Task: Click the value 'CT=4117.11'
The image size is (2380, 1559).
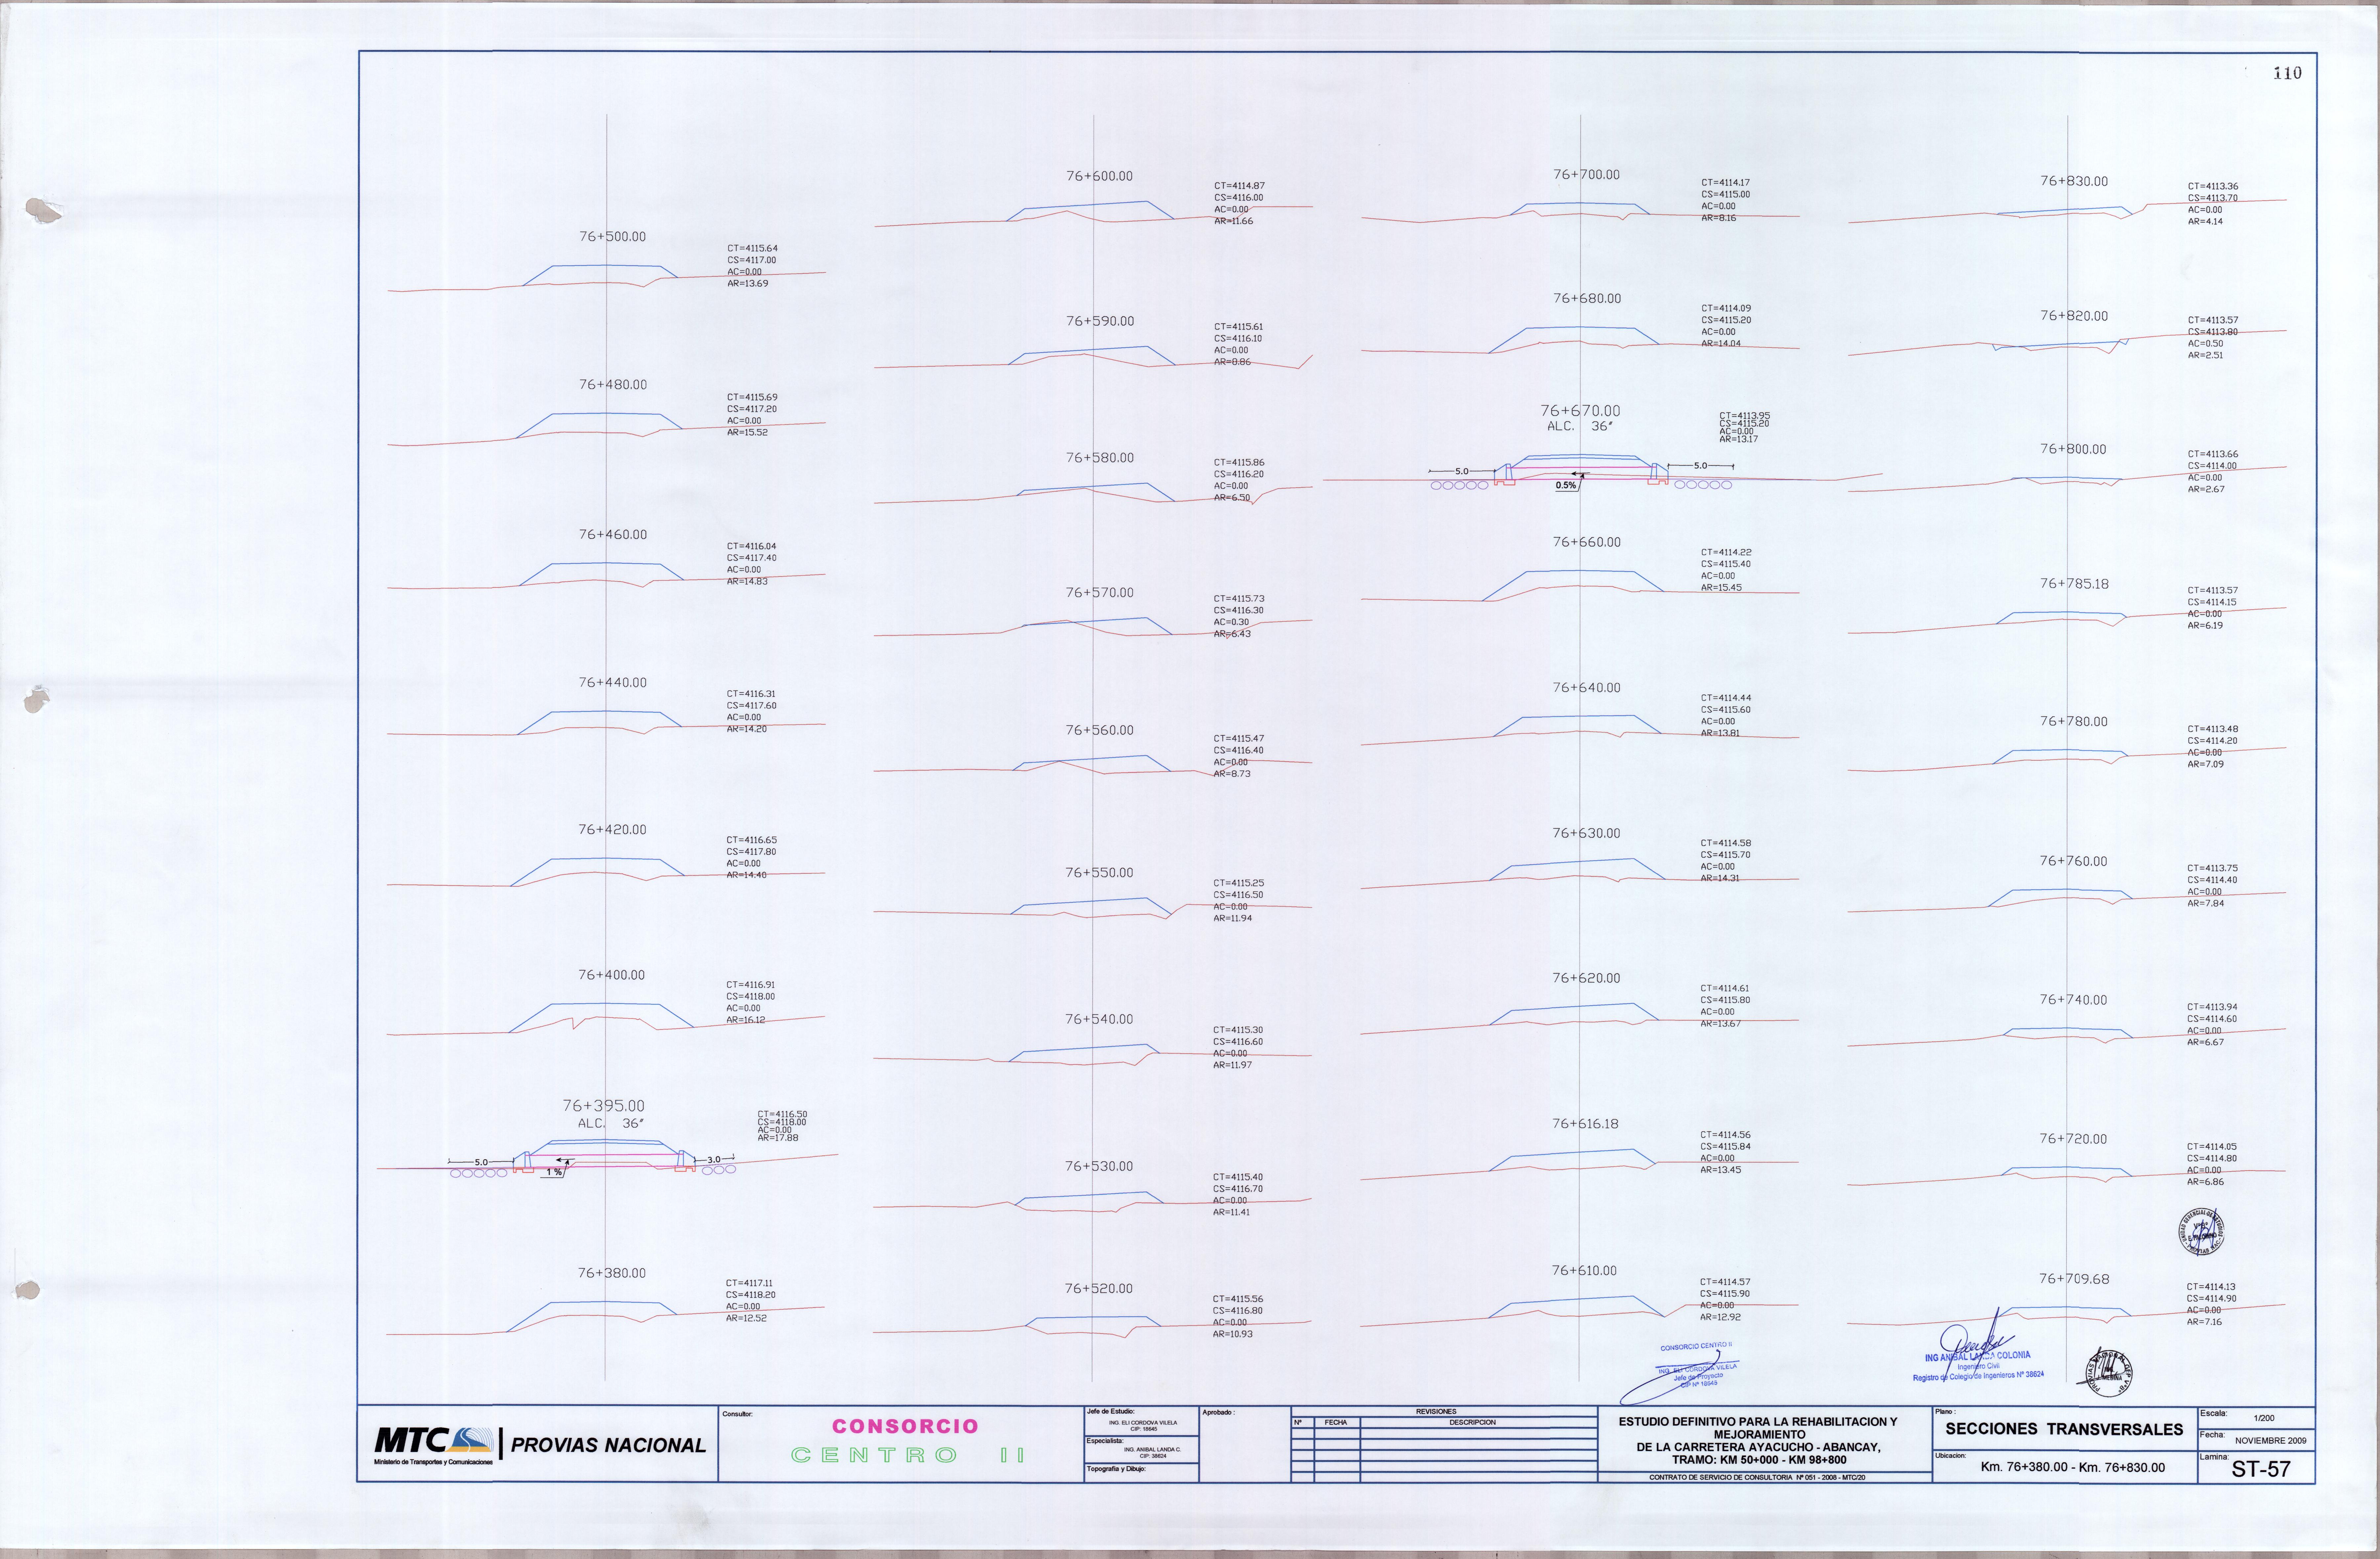Action: 749,1283
